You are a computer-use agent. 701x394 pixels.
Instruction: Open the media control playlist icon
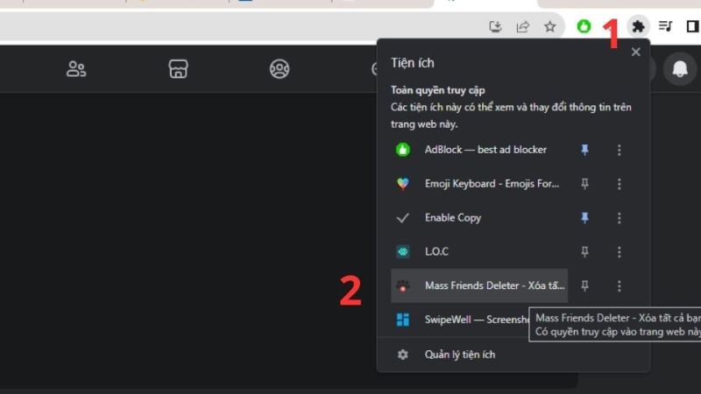coord(665,26)
